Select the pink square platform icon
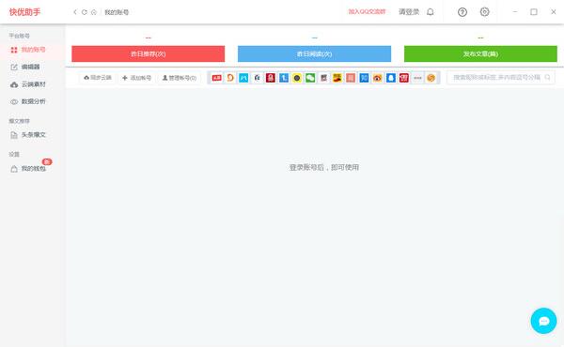The width and height of the screenshot is (564, 347). pyautogui.click(x=351, y=78)
